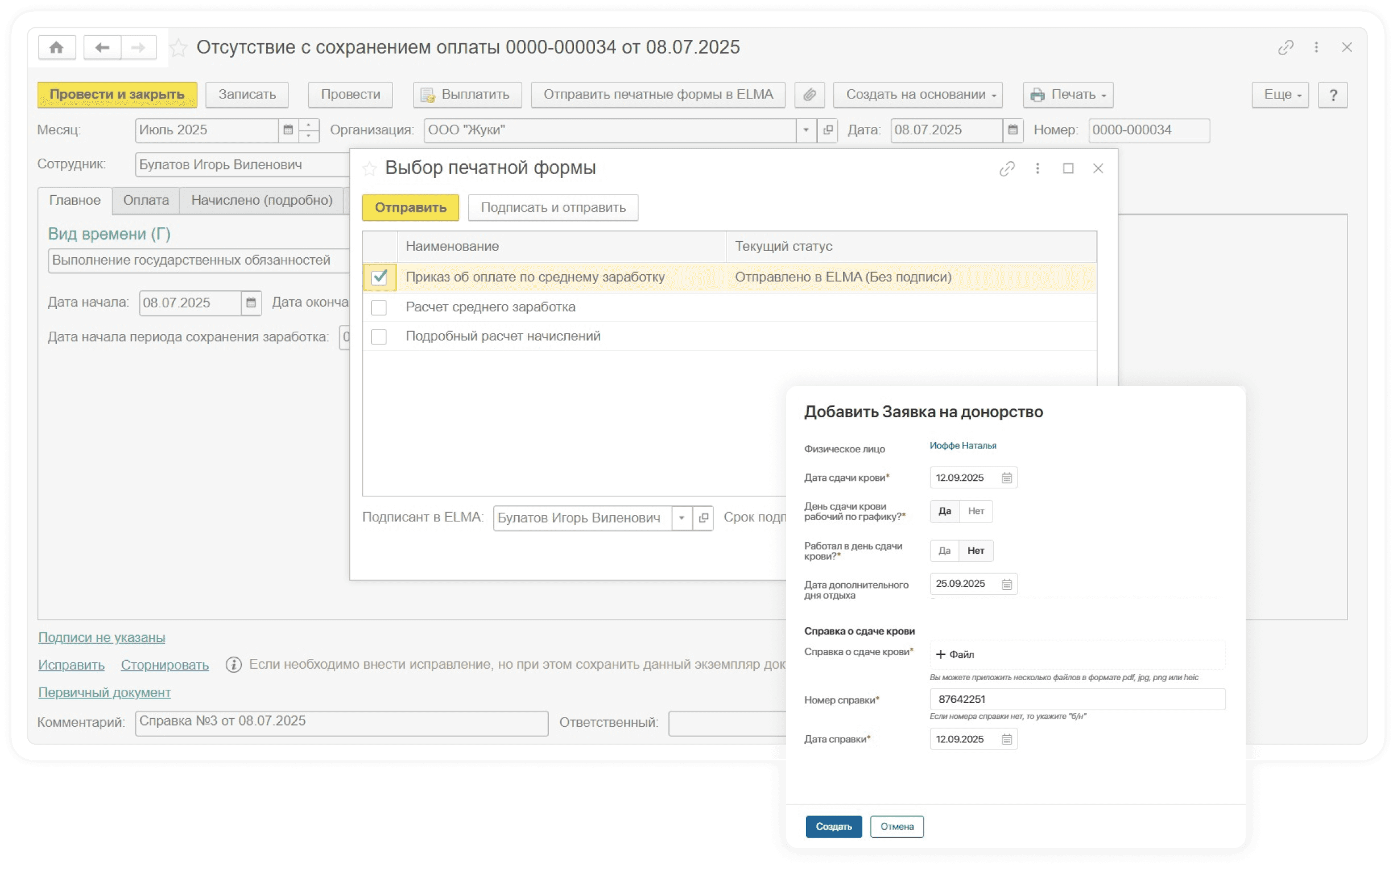Check Расчет среднего заработка box
1397x873 pixels.
coord(379,308)
